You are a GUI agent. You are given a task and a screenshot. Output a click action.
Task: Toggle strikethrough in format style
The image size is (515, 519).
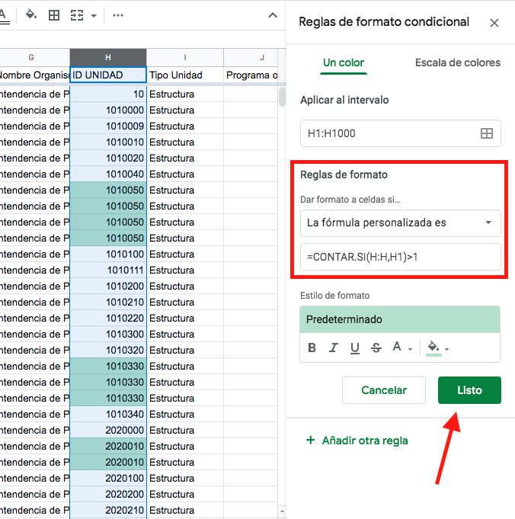click(376, 348)
